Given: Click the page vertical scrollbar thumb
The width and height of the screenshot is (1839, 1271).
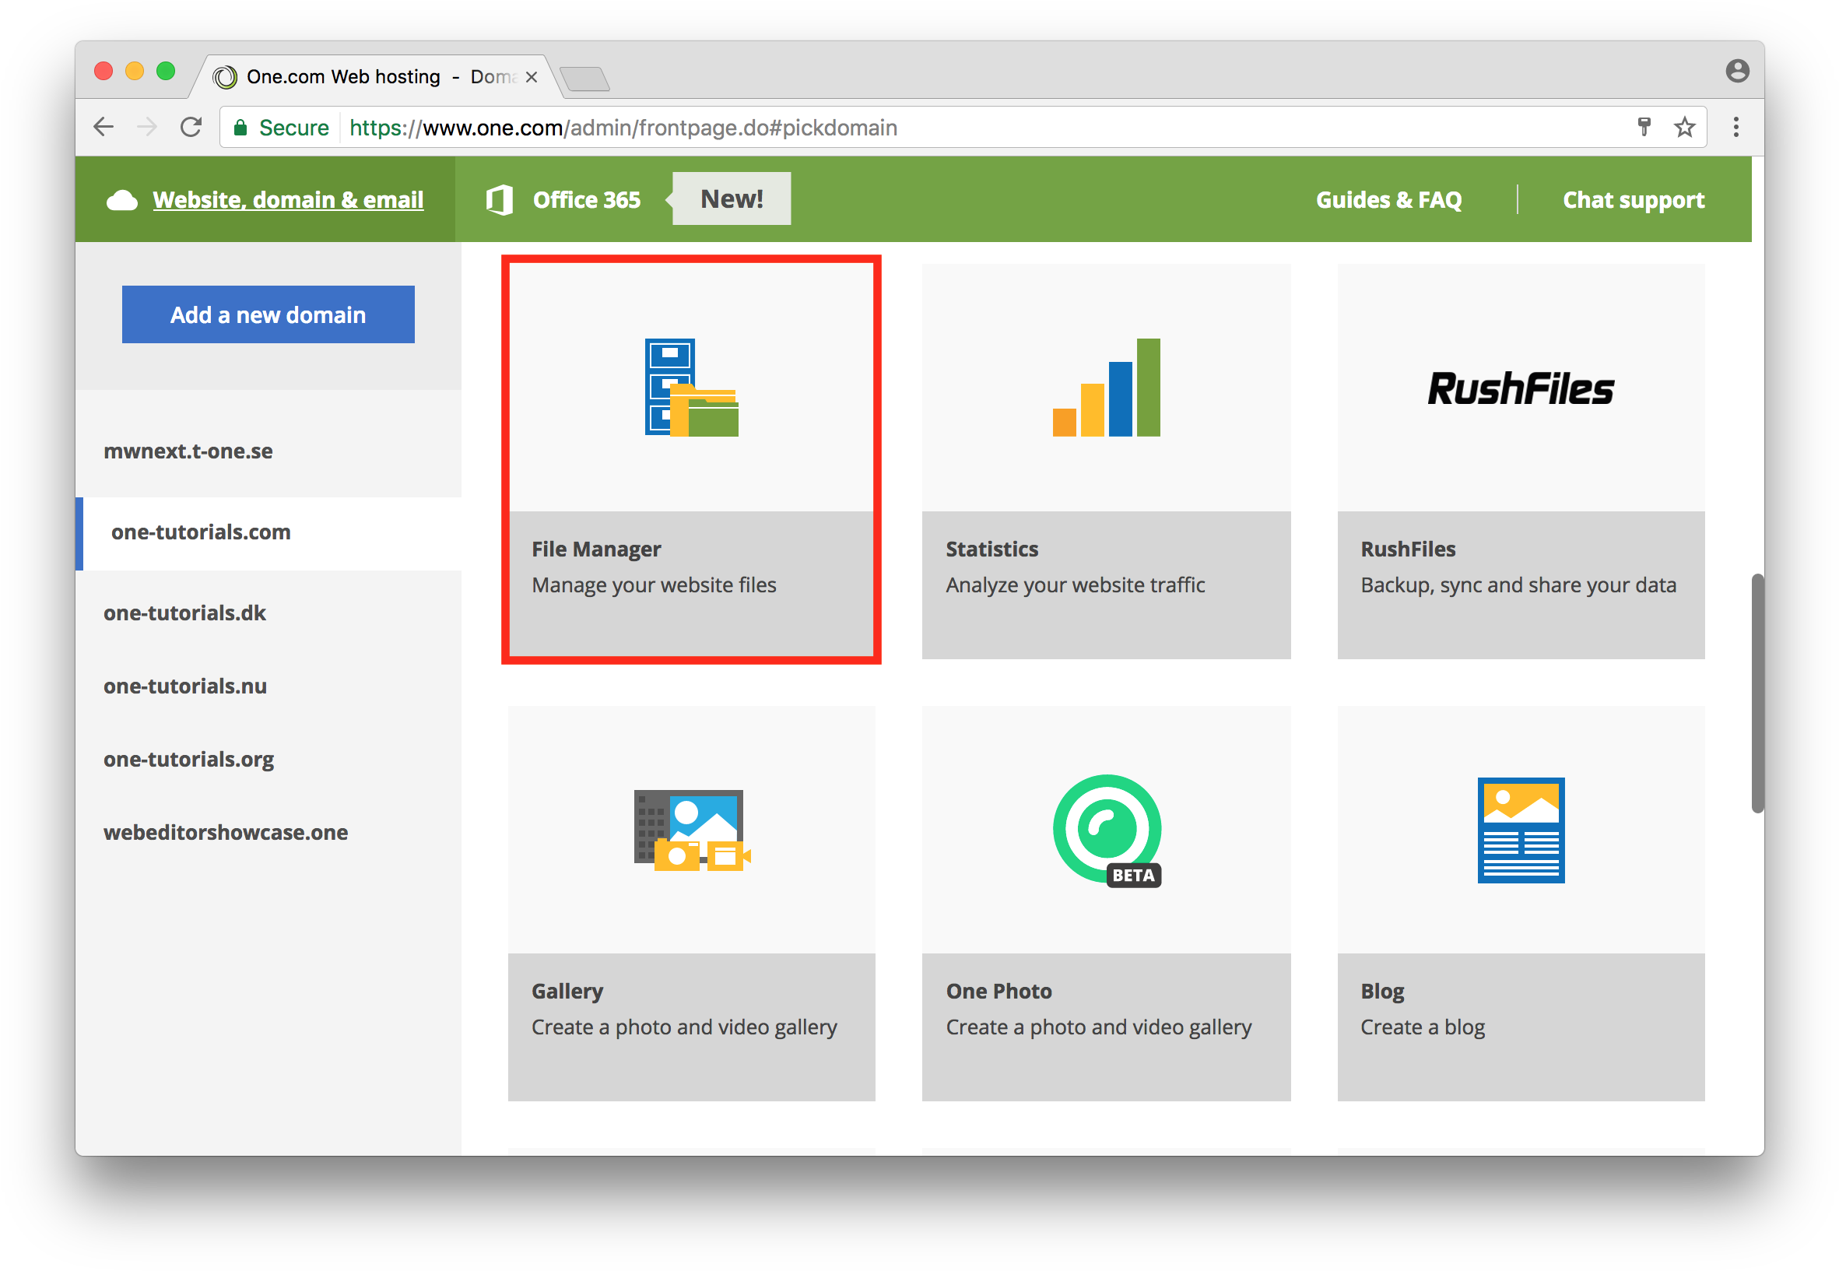Looking at the screenshot, I should click(x=1757, y=693).
